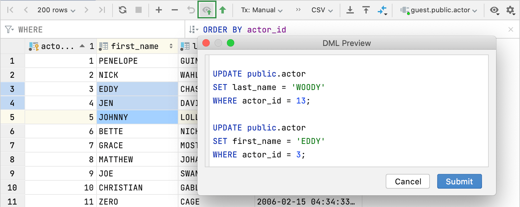Viewport: 520px width, 207px height.
Task: Select row 5 via its row number
Action: 12,117
